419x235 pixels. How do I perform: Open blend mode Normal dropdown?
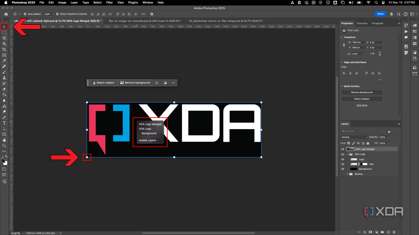(x=354, y=137)
